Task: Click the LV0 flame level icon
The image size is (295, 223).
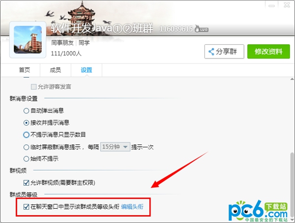Action: point(201,29)
